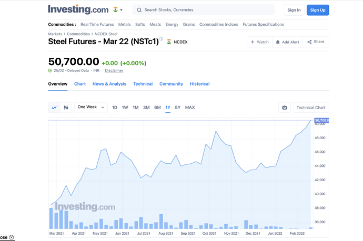
Task: Open the Technical tab
Action: [x=143, y=84]
